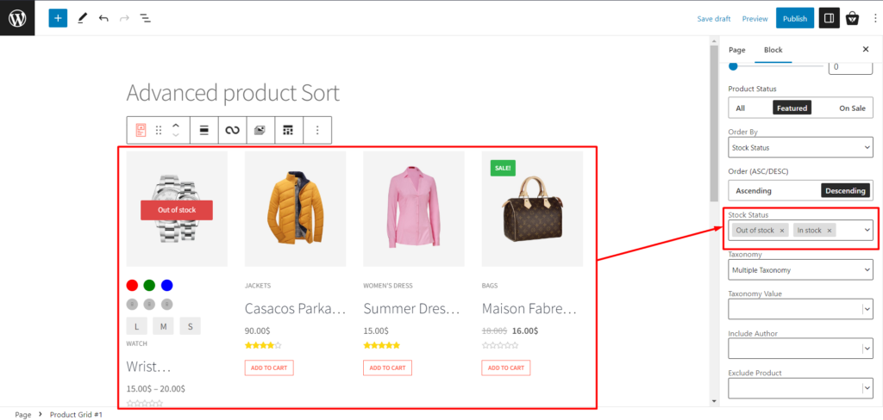Viewport: 883px width, 420px height.
Task: Click the pink shirt product image
Action: tap(413, 208)
